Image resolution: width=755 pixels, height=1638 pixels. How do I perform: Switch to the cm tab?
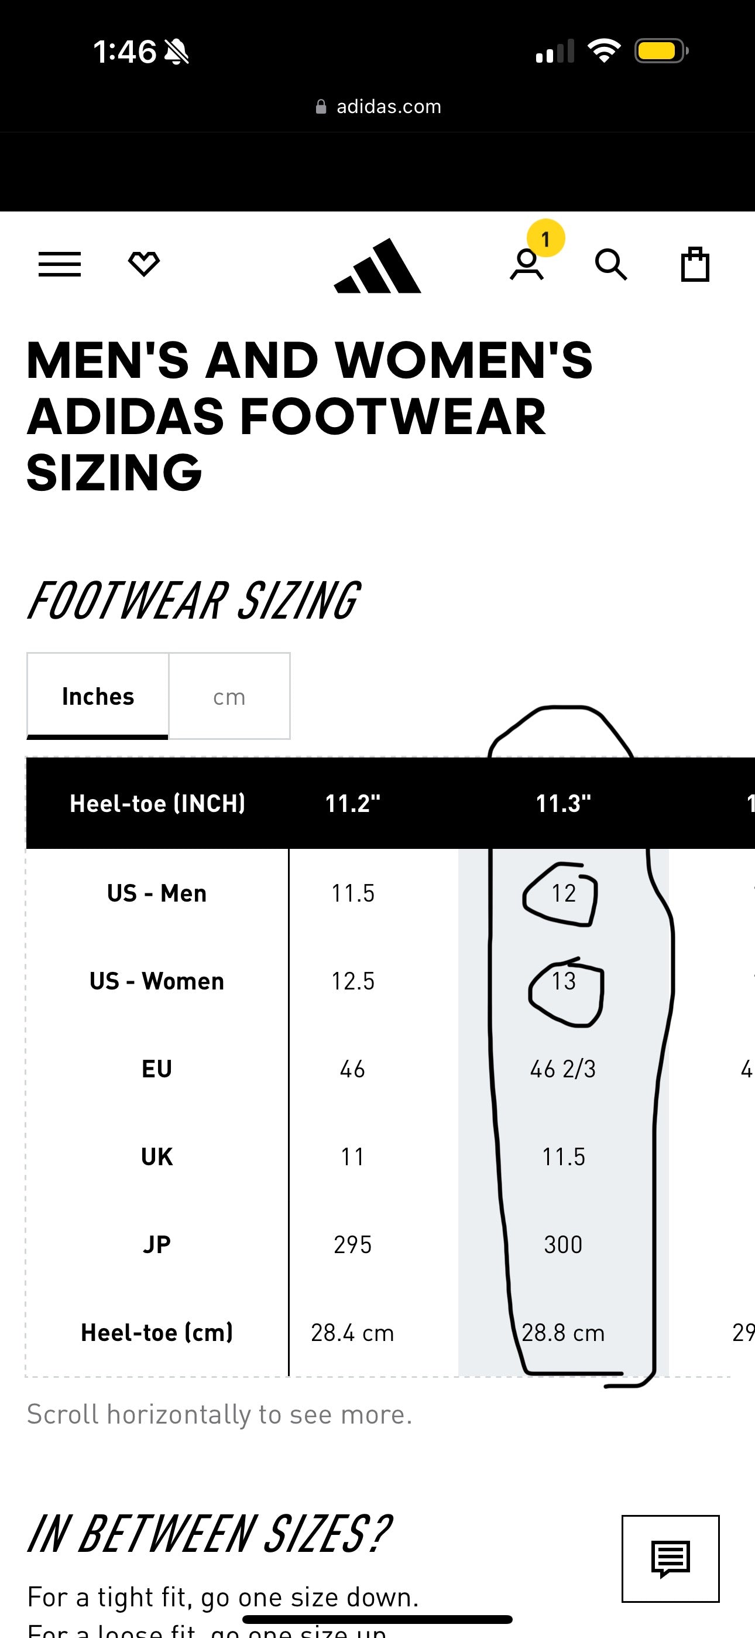(x=229, y=697)
